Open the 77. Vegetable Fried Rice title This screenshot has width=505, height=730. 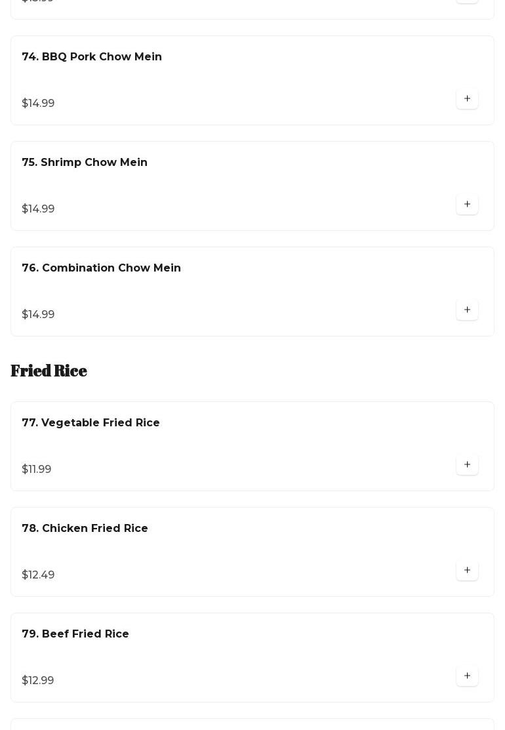tap(91, 423)
